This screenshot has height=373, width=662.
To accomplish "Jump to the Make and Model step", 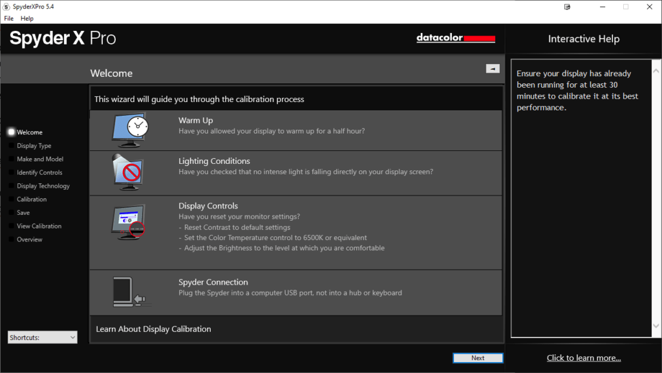I will 40,159.
